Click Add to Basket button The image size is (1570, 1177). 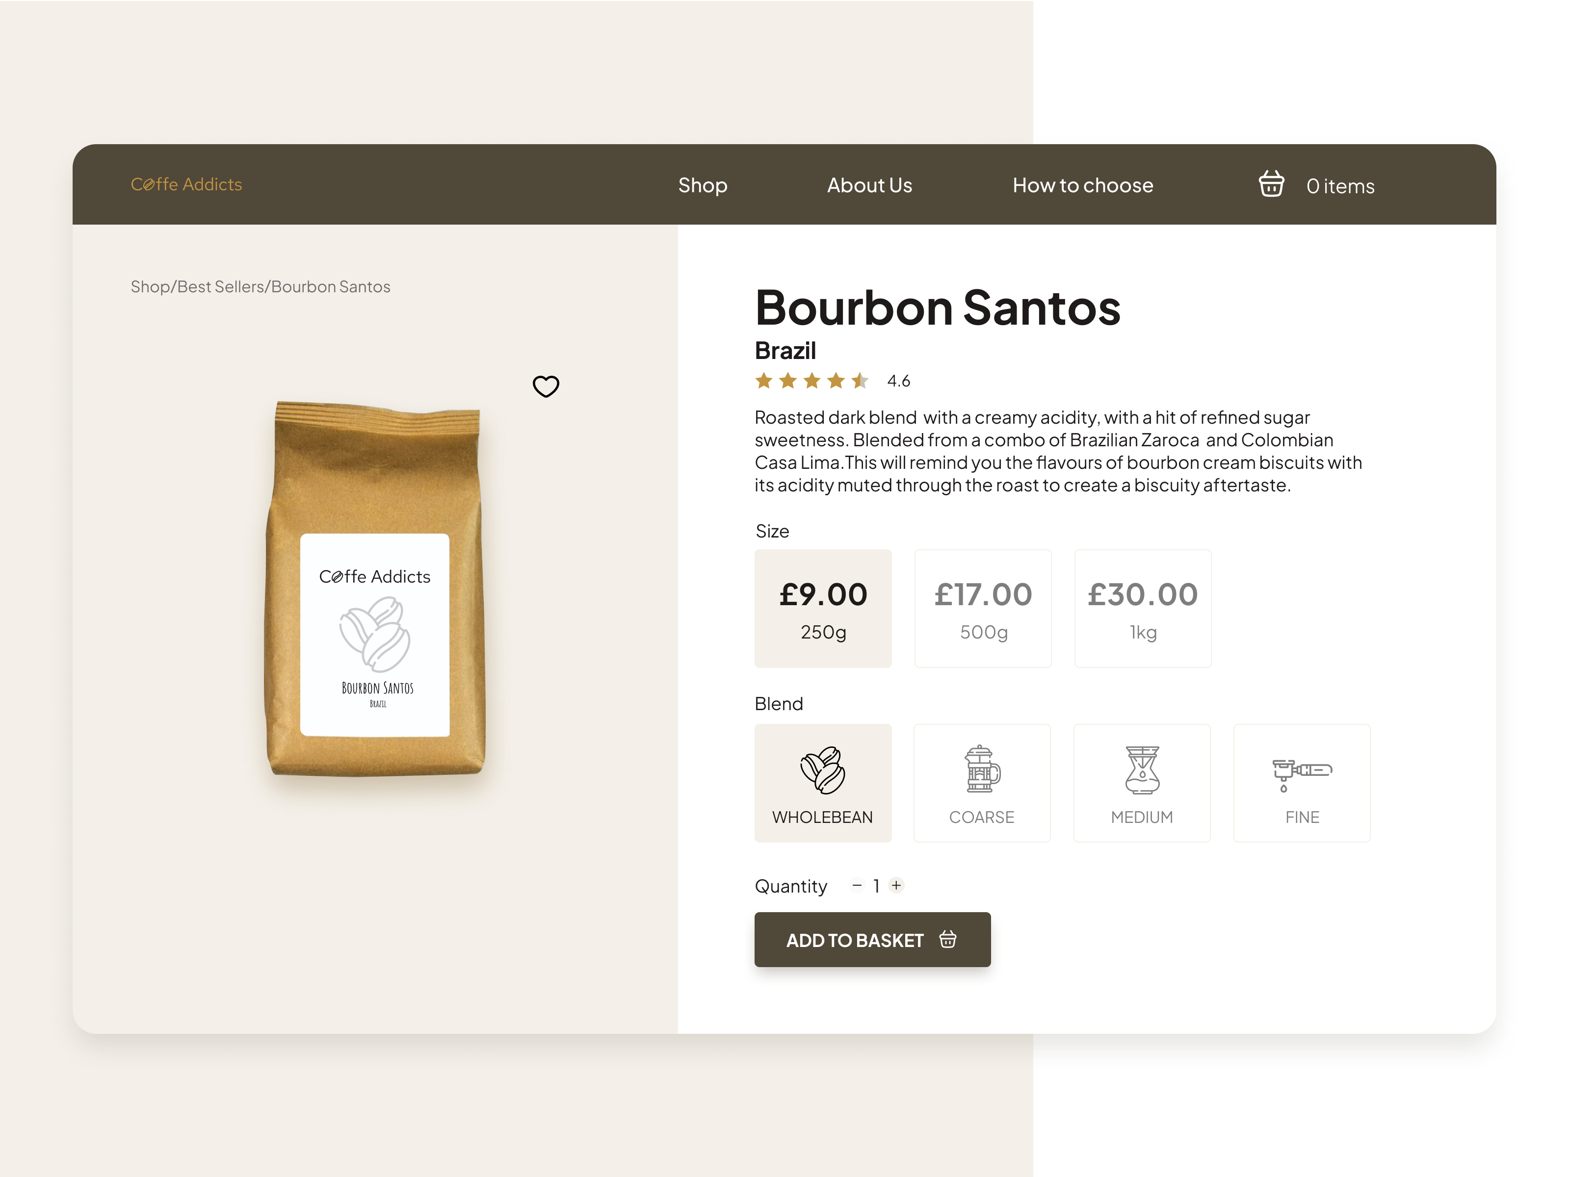click(x=872, y=939)
